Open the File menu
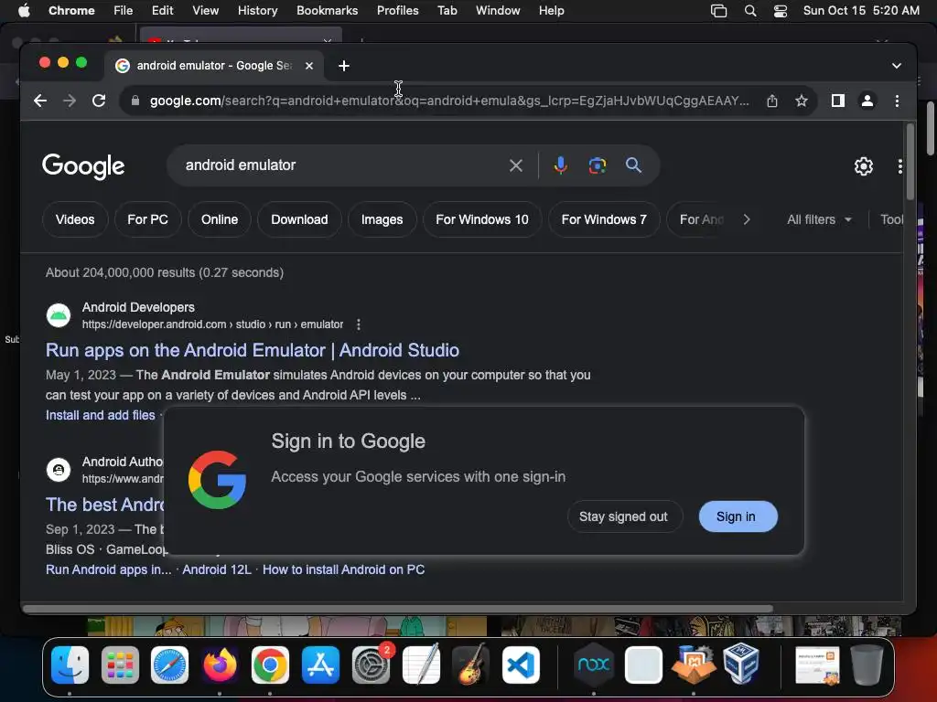Screen dimensions: 937x702 coord(124,11)
